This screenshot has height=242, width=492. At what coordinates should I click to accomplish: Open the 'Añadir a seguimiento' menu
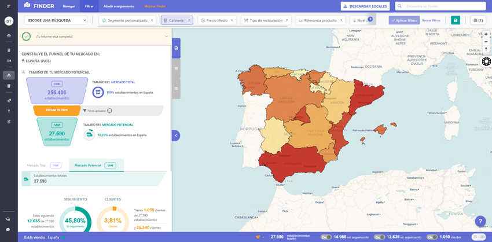[119, 6]
